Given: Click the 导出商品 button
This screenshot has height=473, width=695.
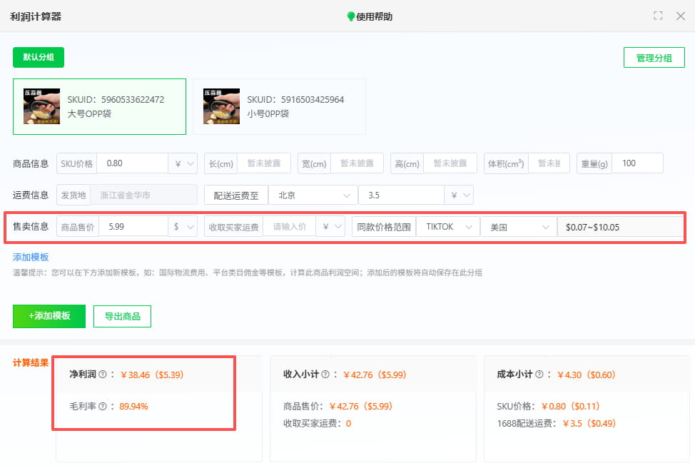Looking at the screenshot, I should coord(122,317).
